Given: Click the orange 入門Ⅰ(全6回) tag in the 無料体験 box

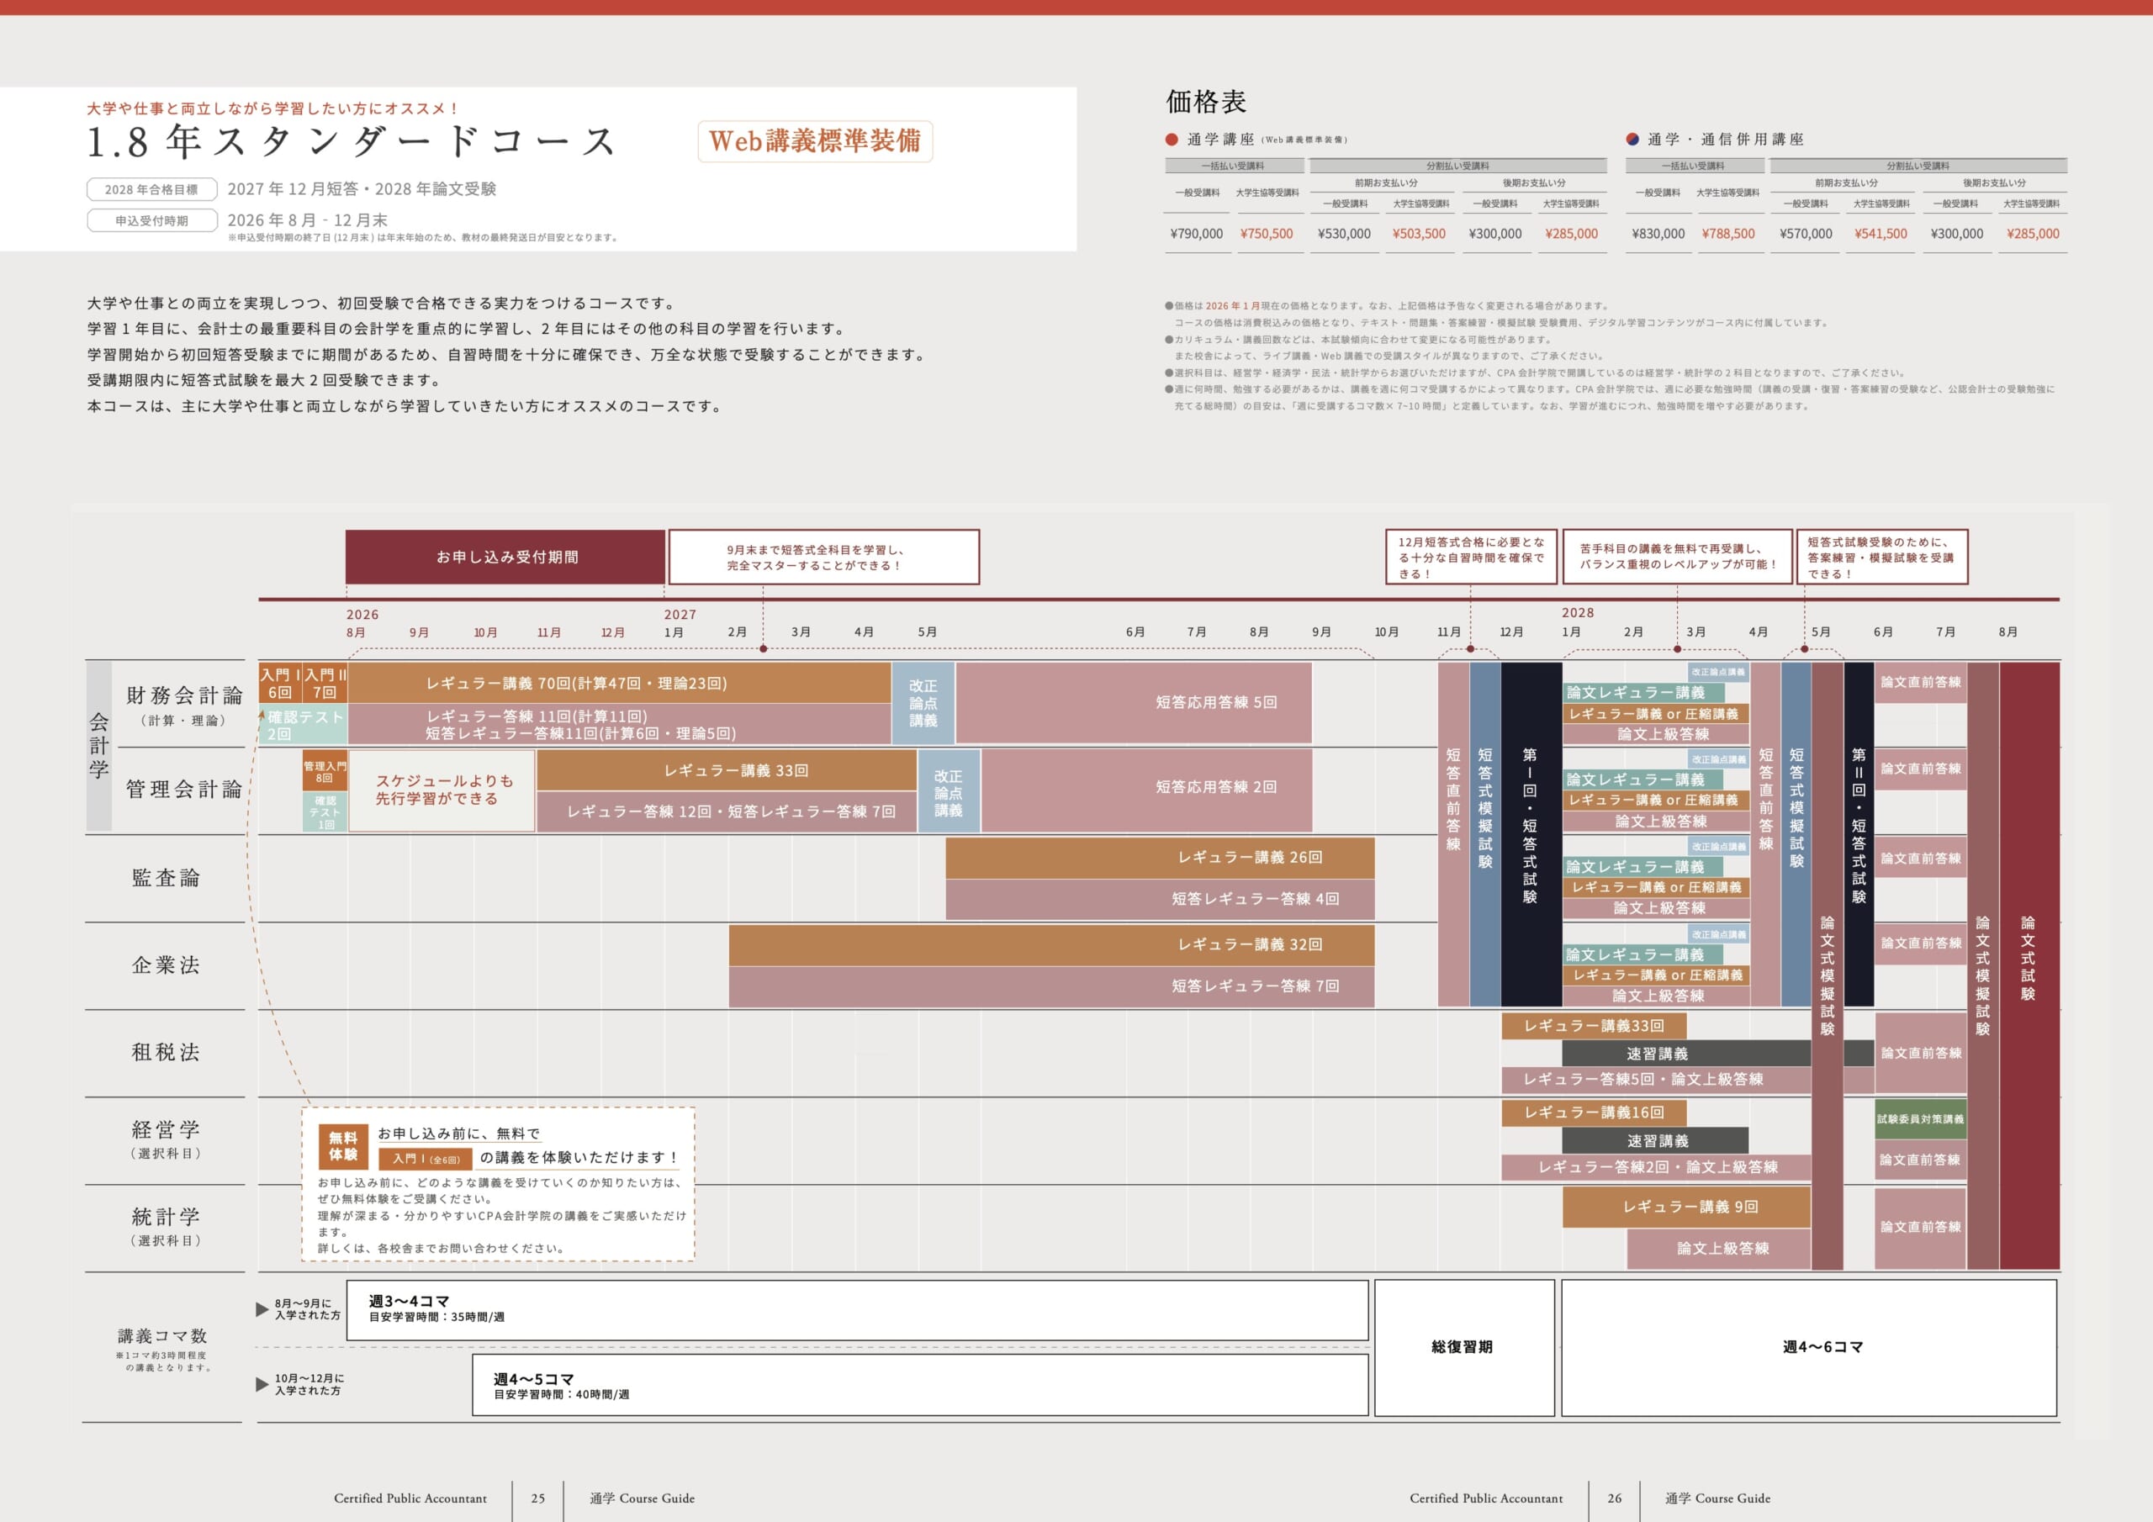Looking at the screenshot, I should click(x=426, y=1159).
